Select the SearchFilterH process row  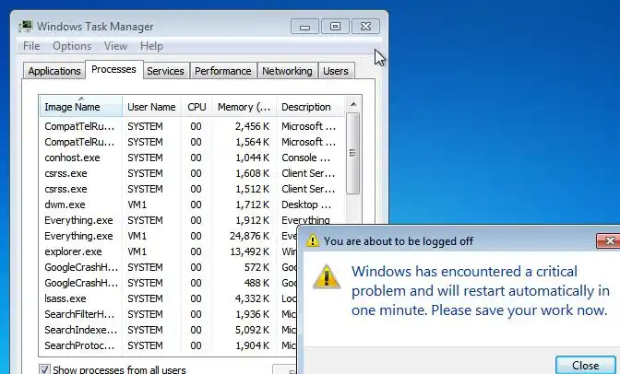click(168, 314)
